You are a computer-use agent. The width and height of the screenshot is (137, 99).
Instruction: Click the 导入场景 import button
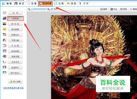15,82
